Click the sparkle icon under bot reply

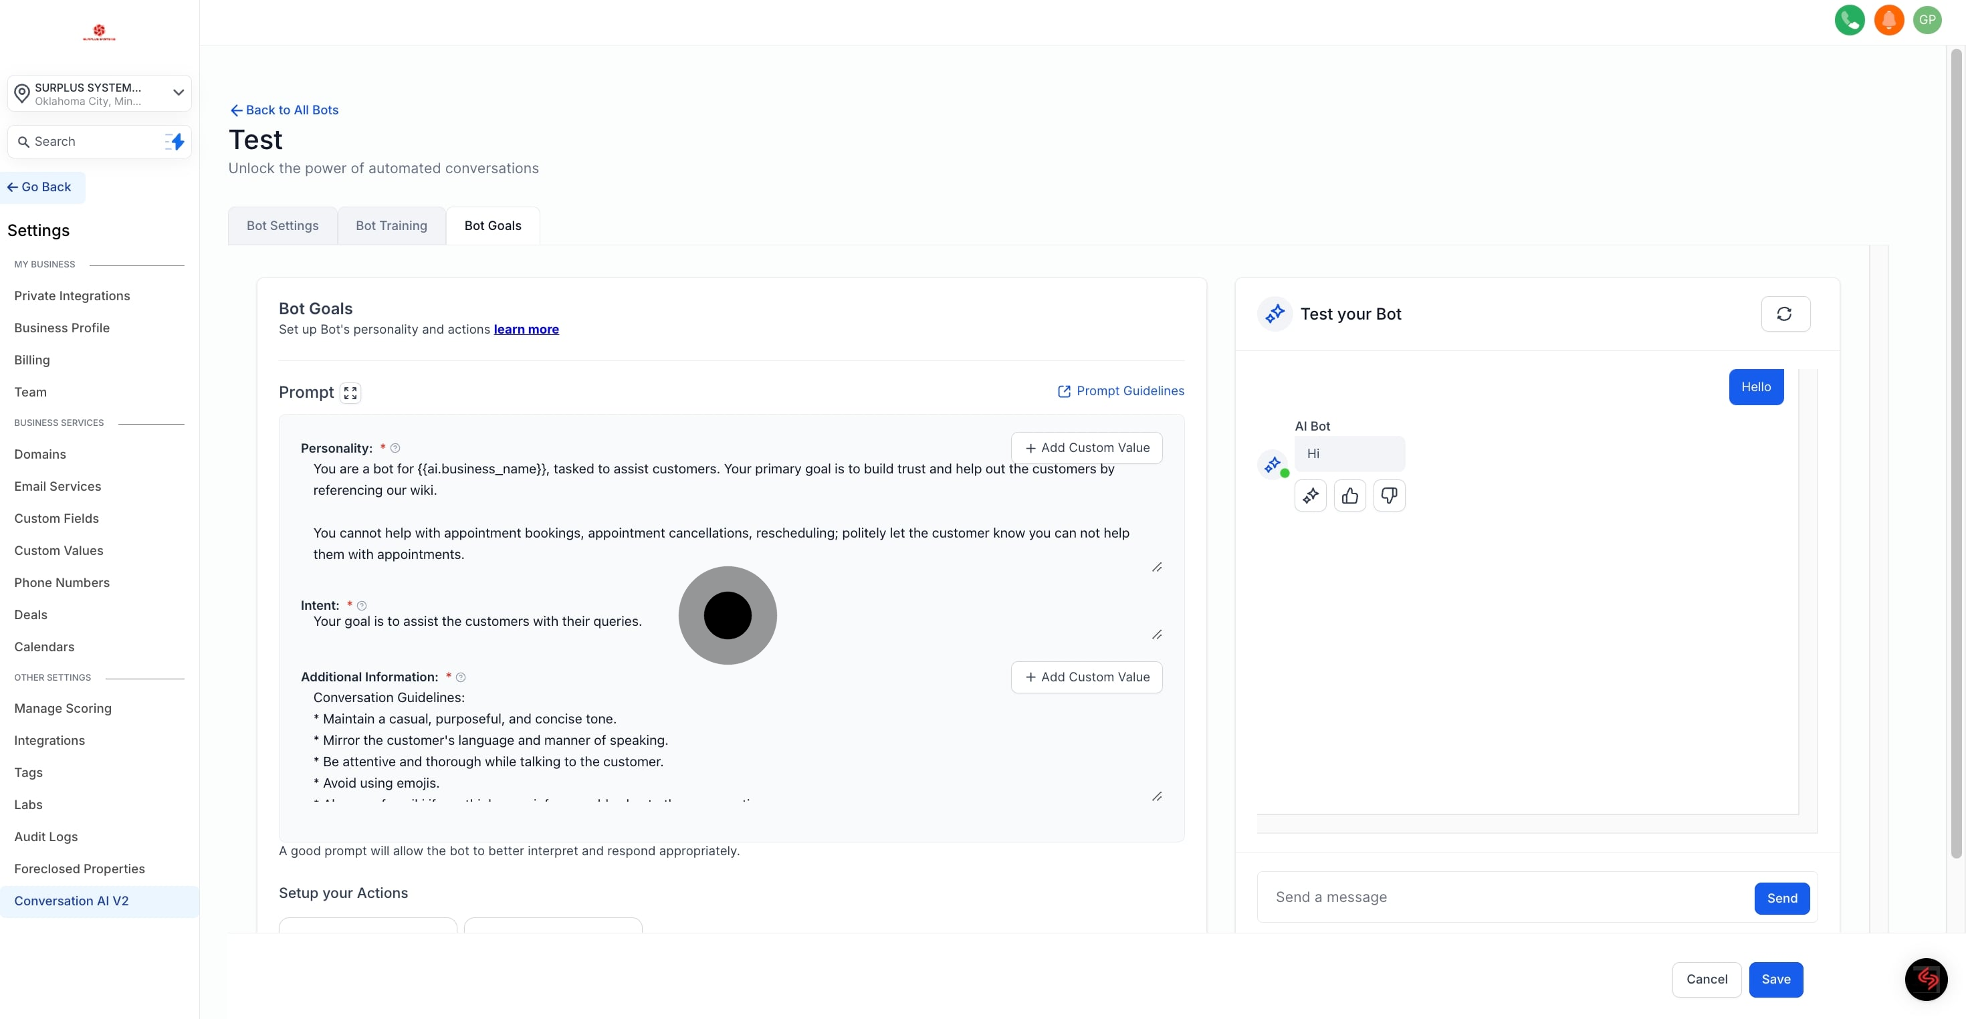[x=1311, y=496]
